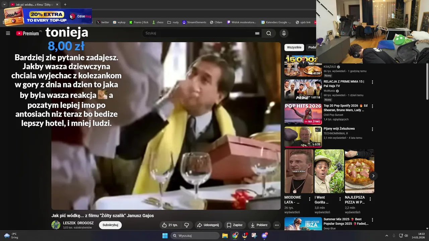The image size is (429, 241).
Task: Open the Pijany wójt Żelazkowa thumbnail
Action: click(x=303, y=137)
